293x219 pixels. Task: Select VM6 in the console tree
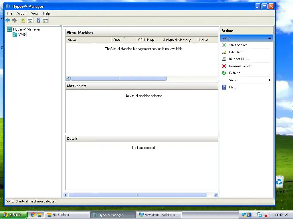(22, 35)
